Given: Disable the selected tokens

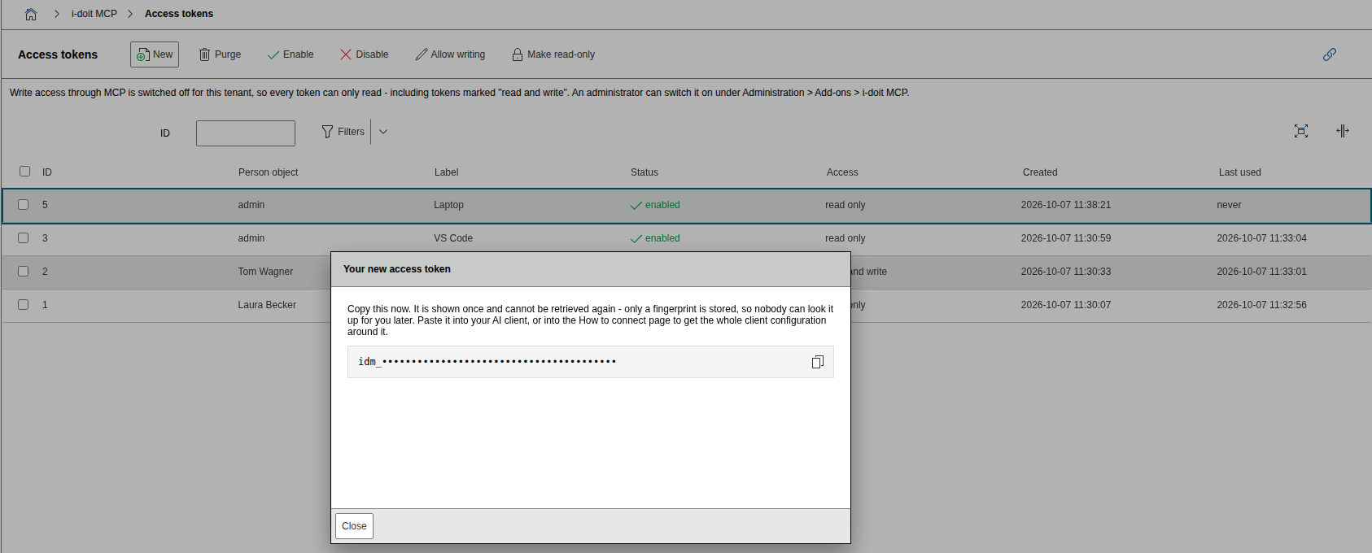Looking at the screenshot, I should click(365, 54).
